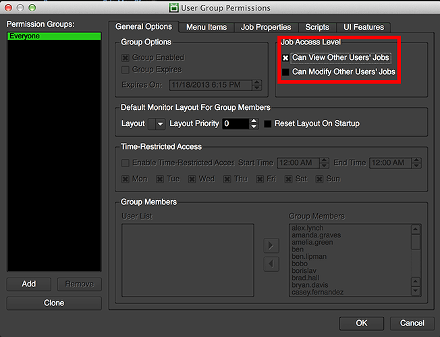
Task: Select alex.lynch in Group Members list
Action: [307, 228]
